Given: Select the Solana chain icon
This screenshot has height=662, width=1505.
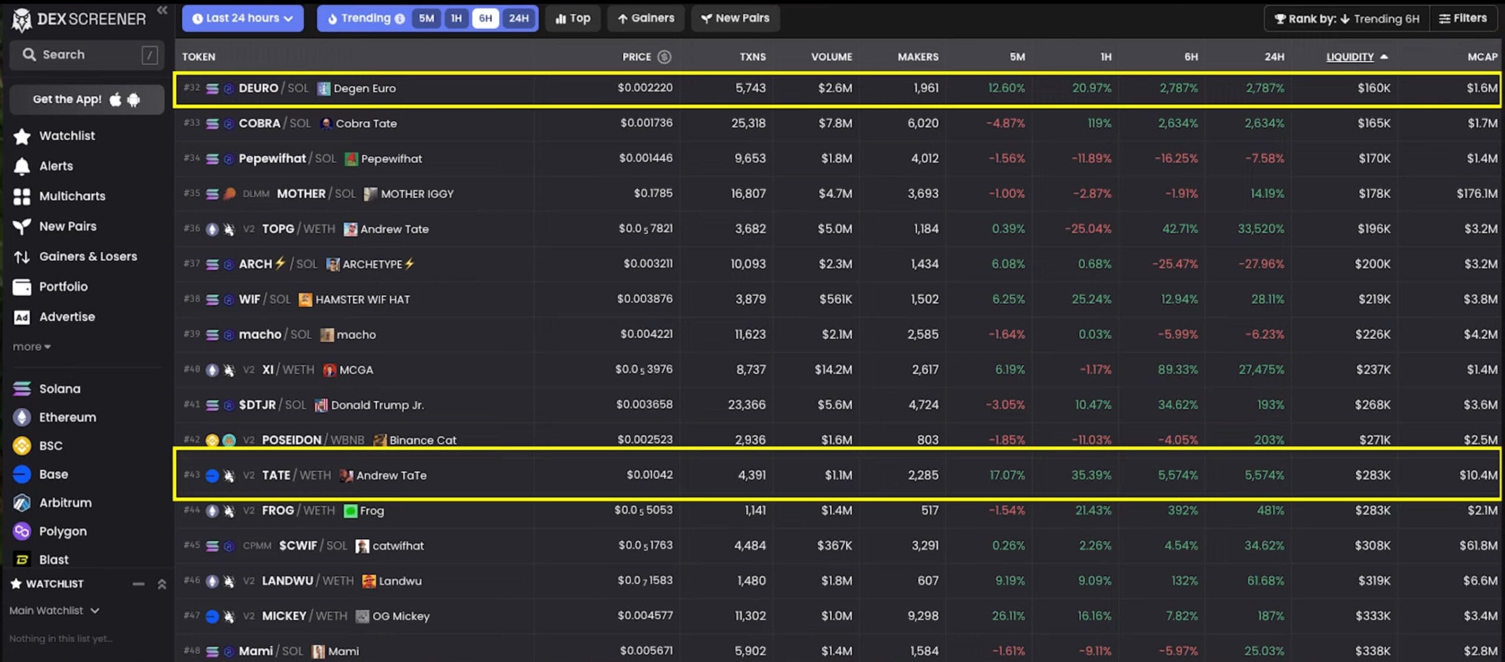Looking at the screenshot, I should point(22,389).
